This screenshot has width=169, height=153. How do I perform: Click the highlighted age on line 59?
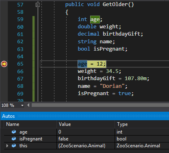(95, 19)
